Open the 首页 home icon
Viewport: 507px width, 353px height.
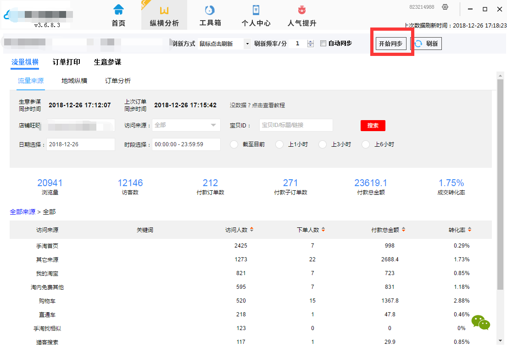click(x=118, y=10)
